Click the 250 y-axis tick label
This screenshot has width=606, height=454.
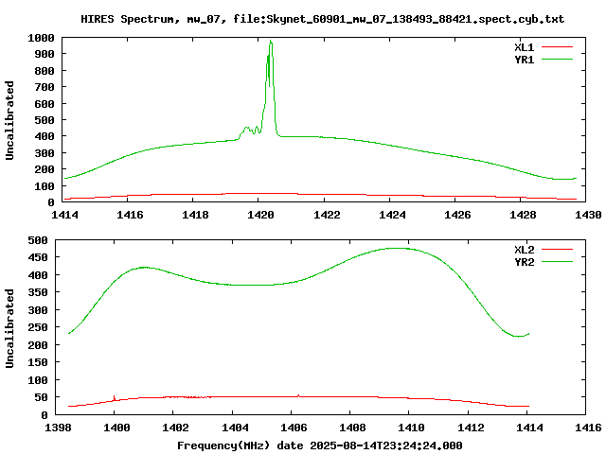(38, 327)
